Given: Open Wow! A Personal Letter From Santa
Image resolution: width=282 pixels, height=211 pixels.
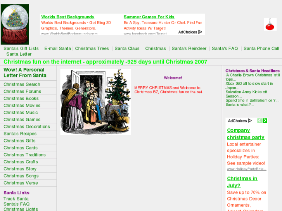Looking at the screenshot, I should pos(25,72).
